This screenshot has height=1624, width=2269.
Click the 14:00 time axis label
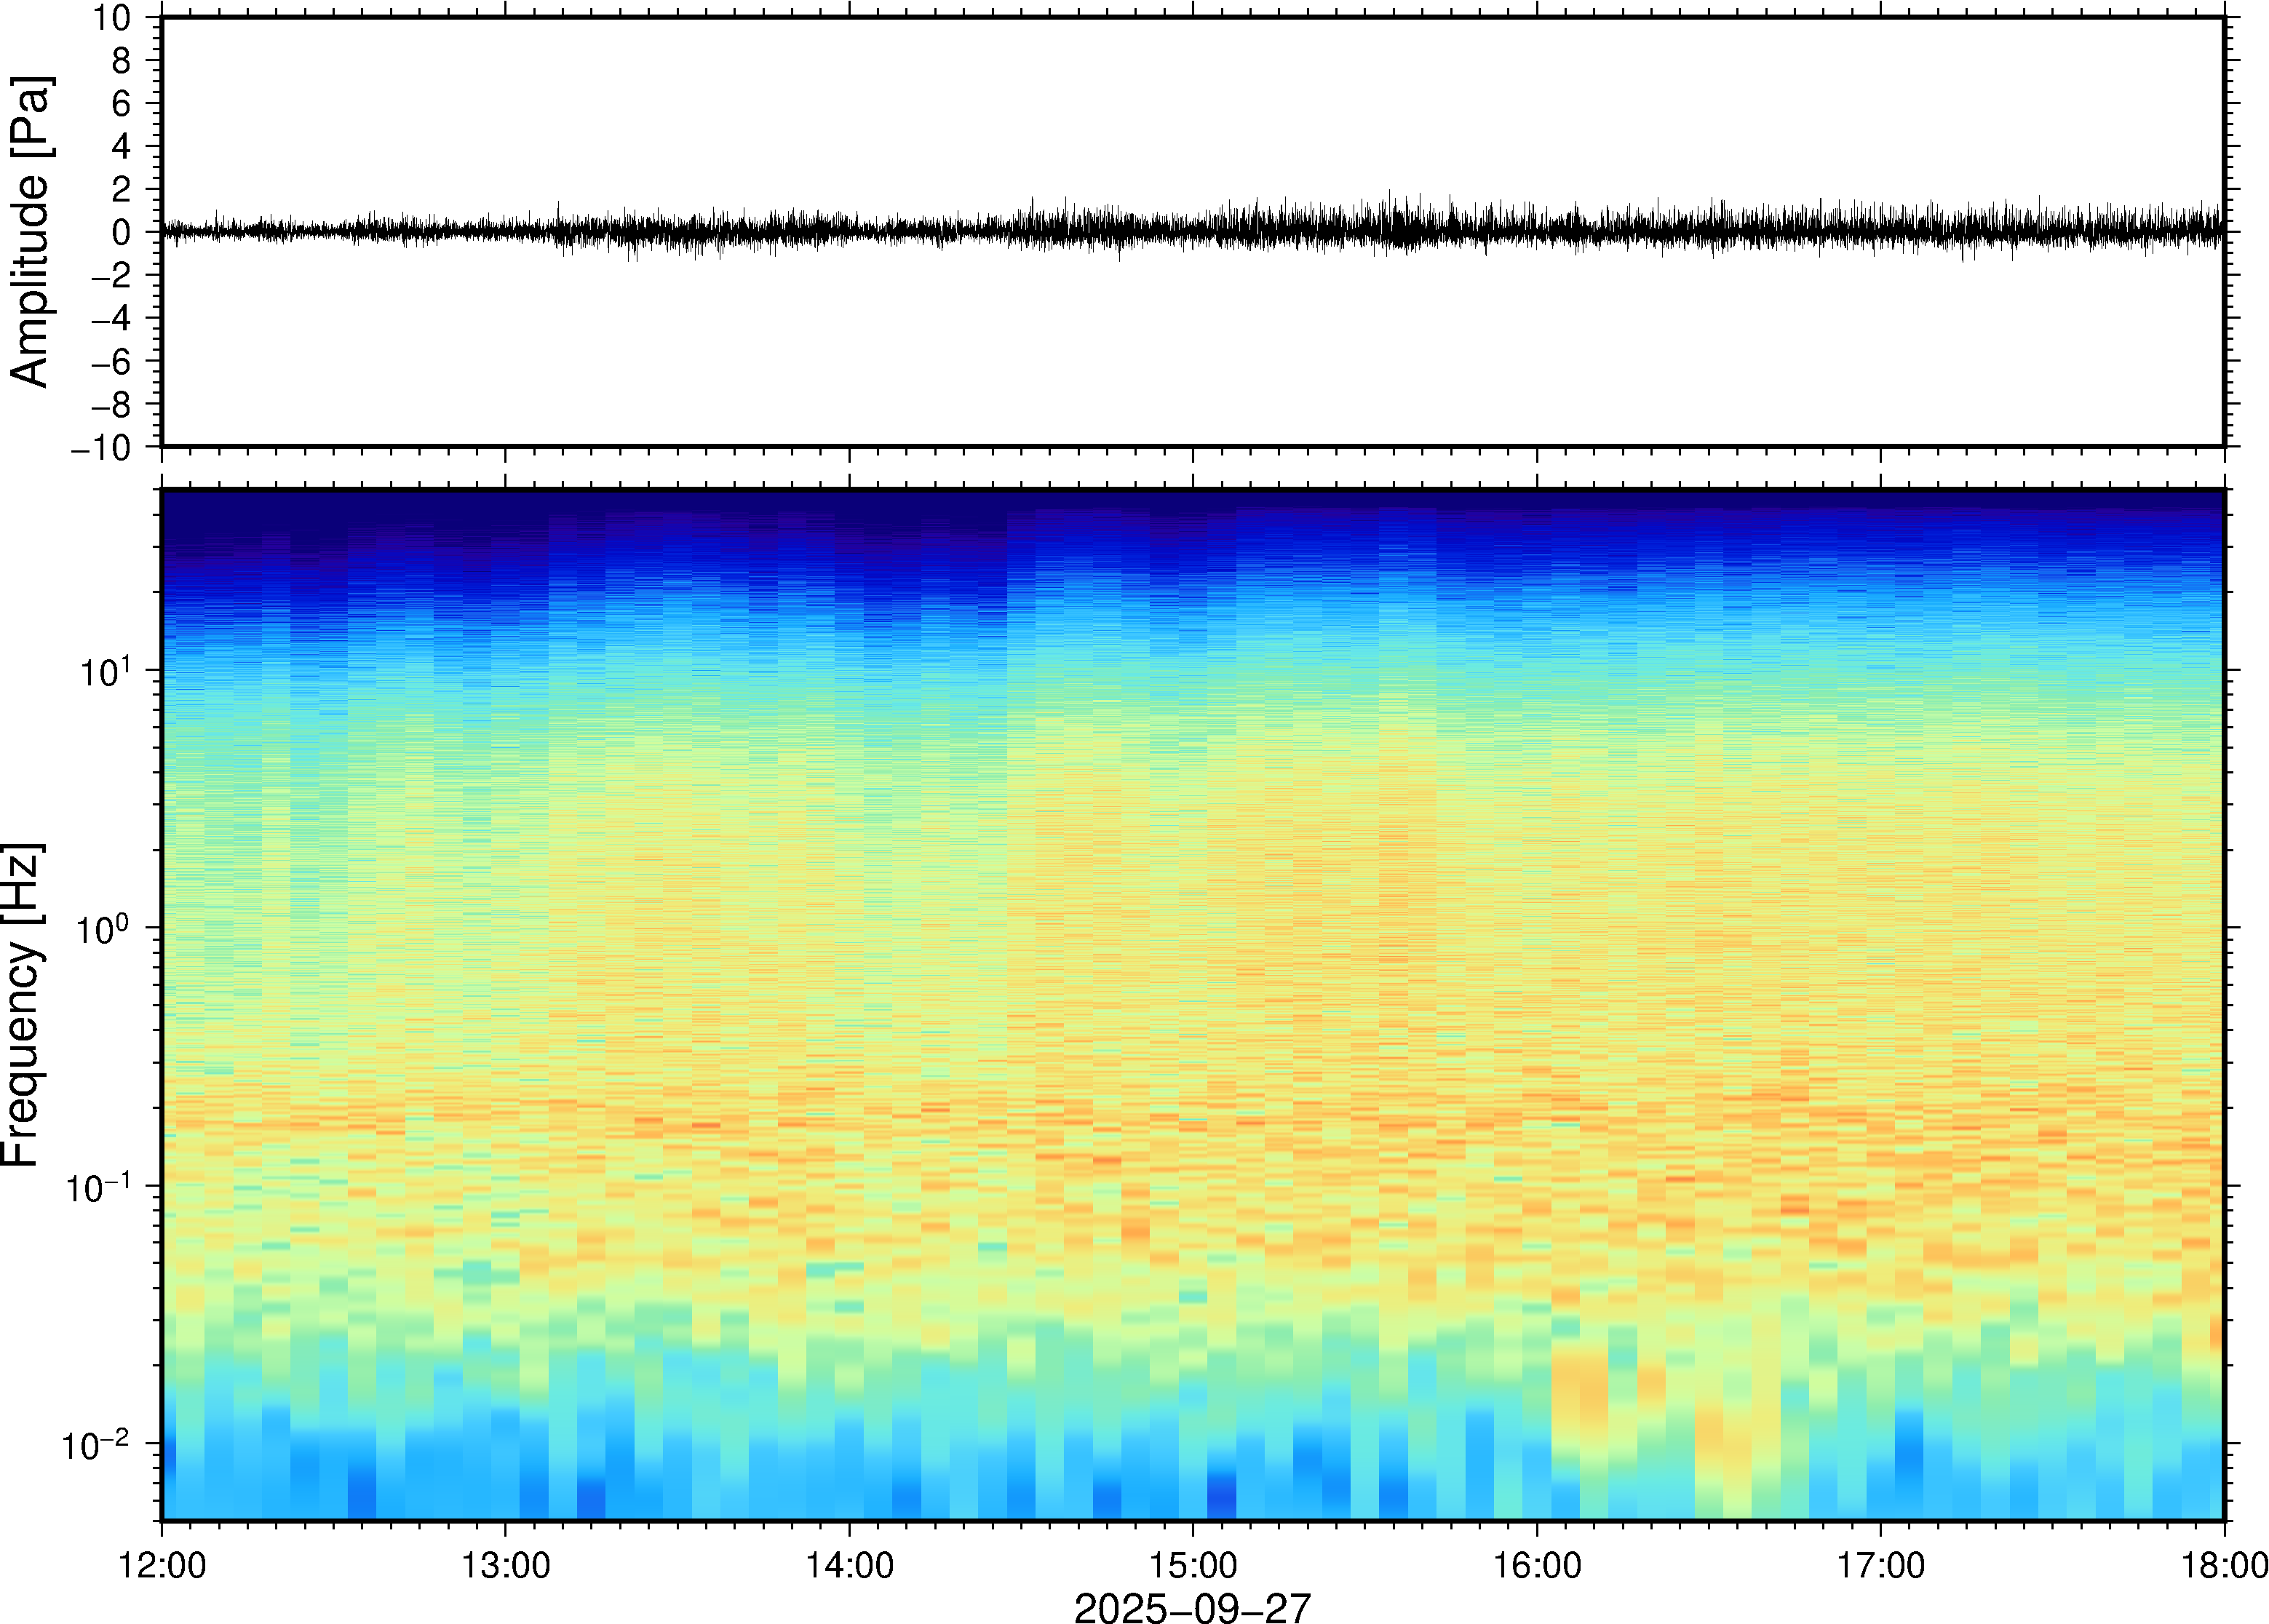click(x=849, y=1565)
